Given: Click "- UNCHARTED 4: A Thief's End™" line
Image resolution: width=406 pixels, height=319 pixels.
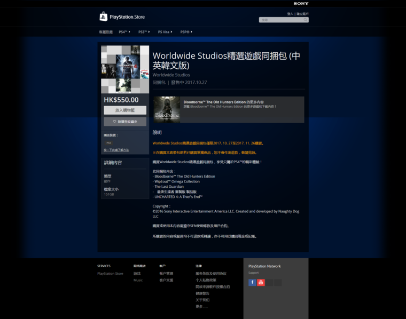Looking at the screenshot, I should coord(177,197).
